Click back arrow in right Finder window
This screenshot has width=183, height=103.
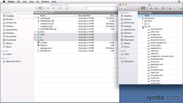pyautogui.click(x=121, y=8)
